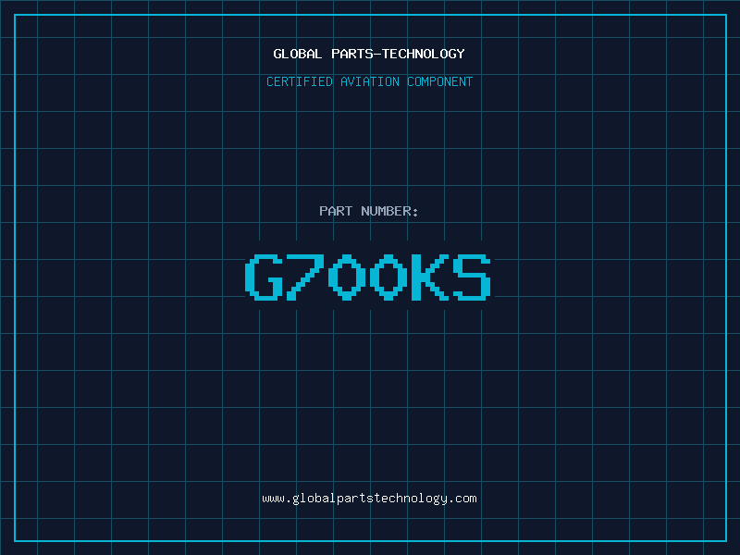Open the www.globalpartstechnology.com link
Screen dimensions: 740x555
click(369, 499)
